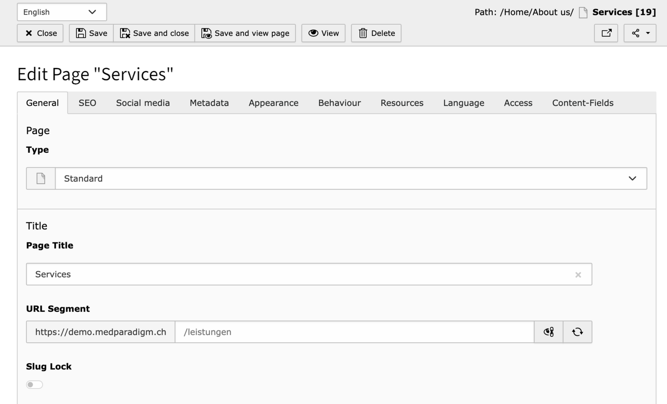The image size is (667, 404).
Task: Delete the page using trash button
Action: pyautogui.click(x=376, y=33)
